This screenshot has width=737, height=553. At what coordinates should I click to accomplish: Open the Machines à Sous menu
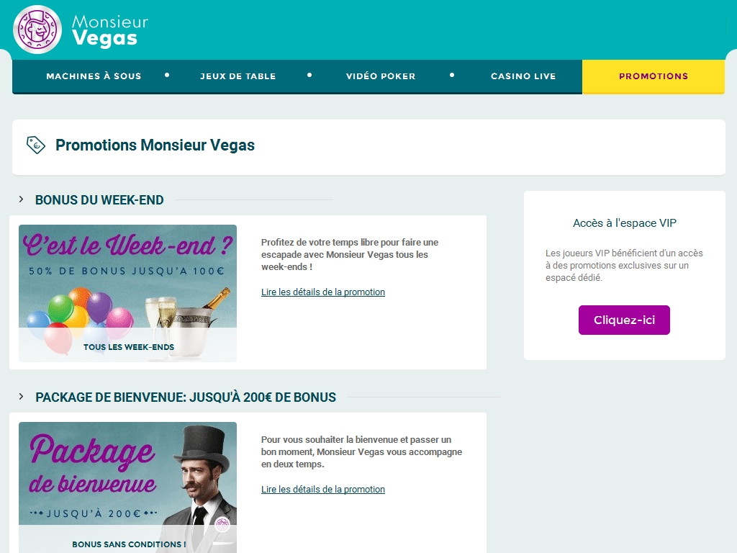point(94,76)
